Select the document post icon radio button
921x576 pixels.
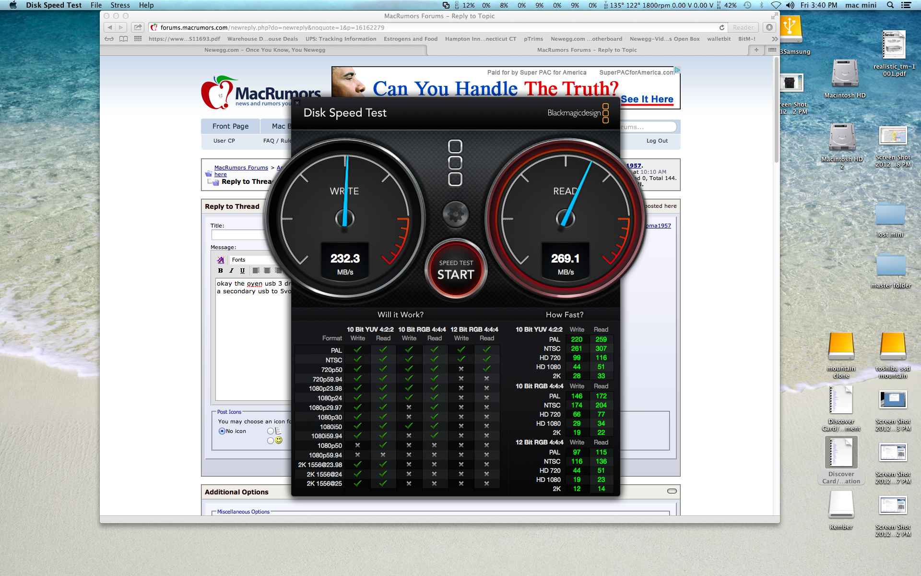click(271, 431)
